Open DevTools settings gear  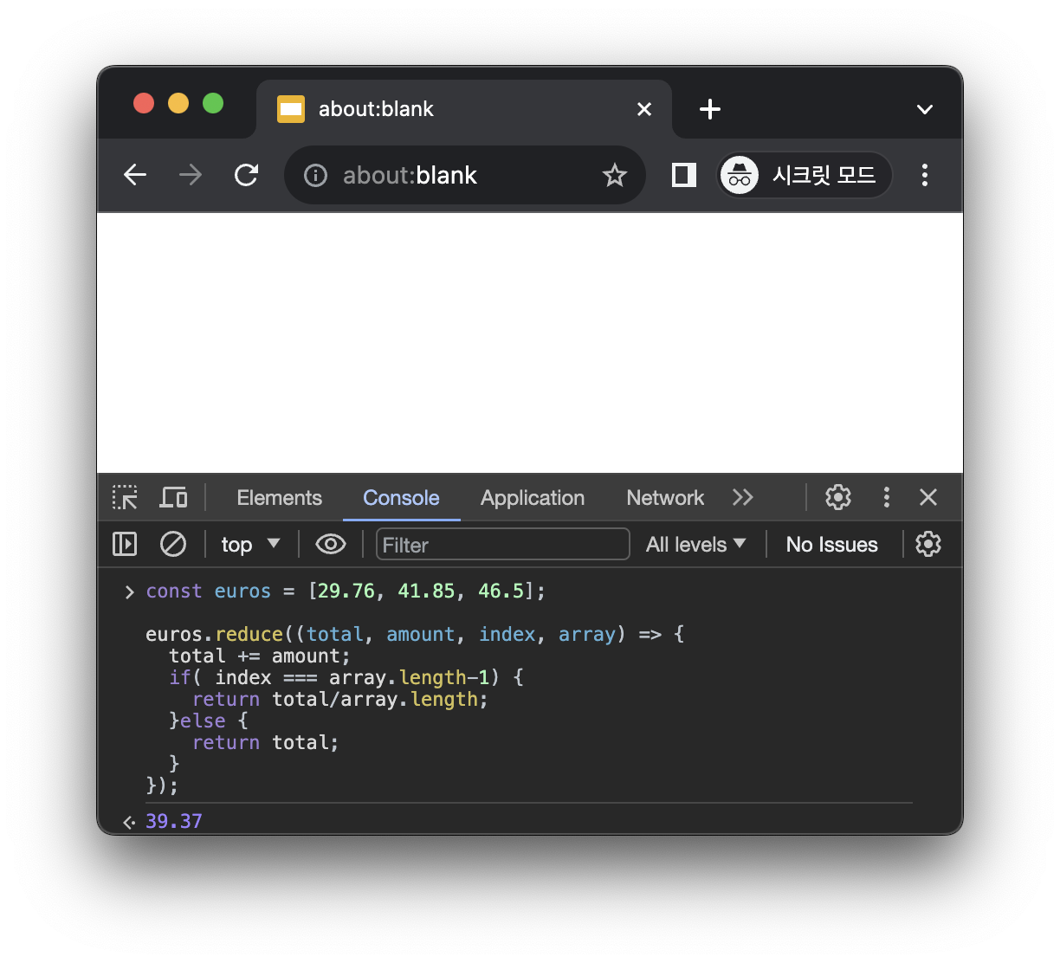click(838, 497)
